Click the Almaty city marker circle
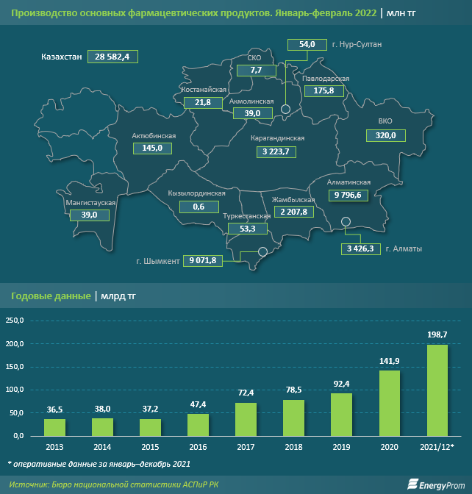The width and height of the screenshot is (472, 494). (x=346, y=223)
